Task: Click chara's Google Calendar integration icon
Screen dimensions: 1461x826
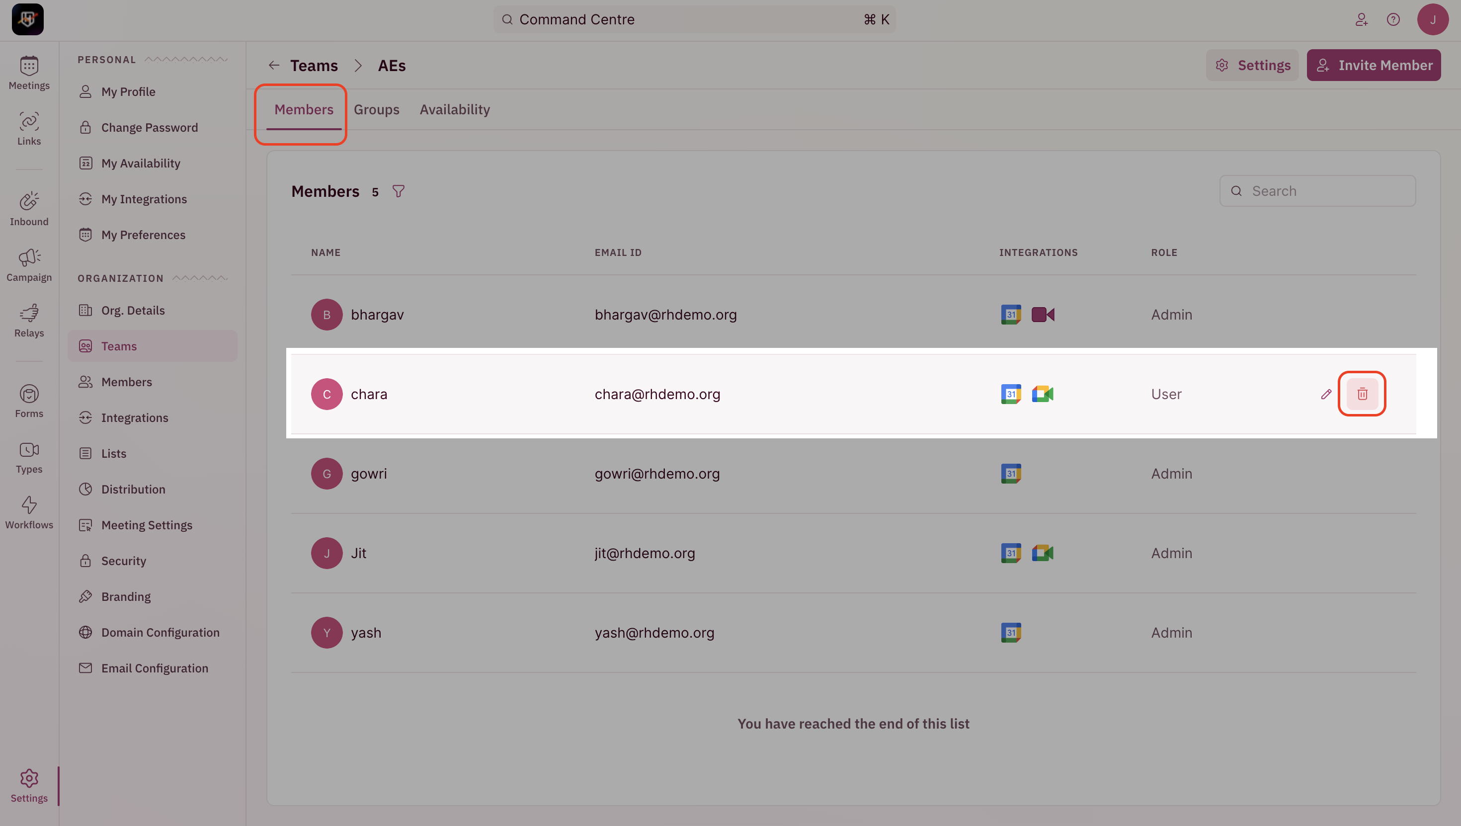Action: (1011, 394)
